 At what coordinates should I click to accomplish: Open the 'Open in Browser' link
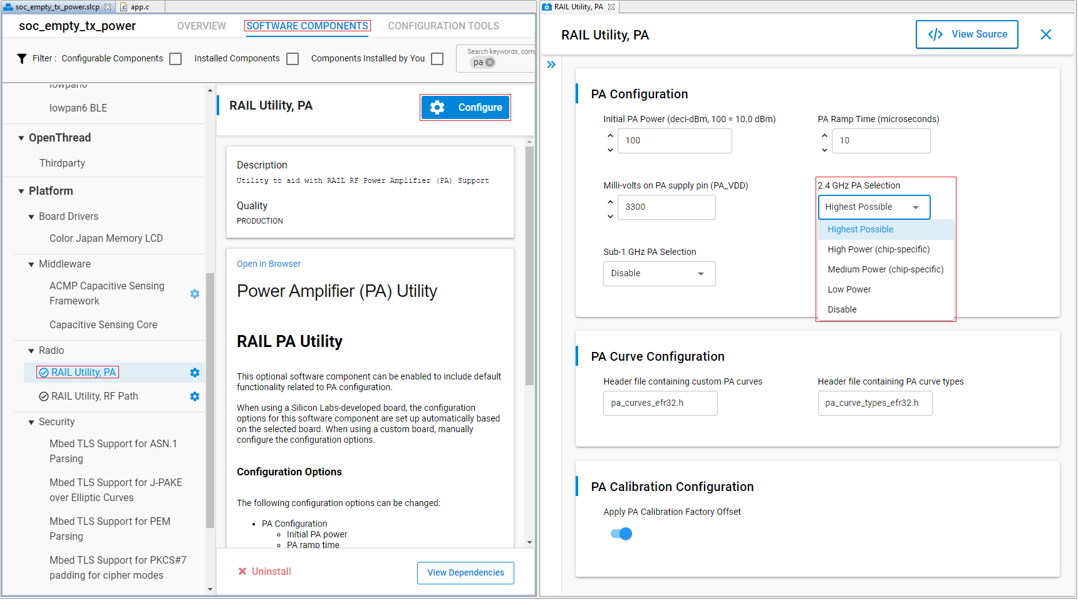click(x=268, y=263)
